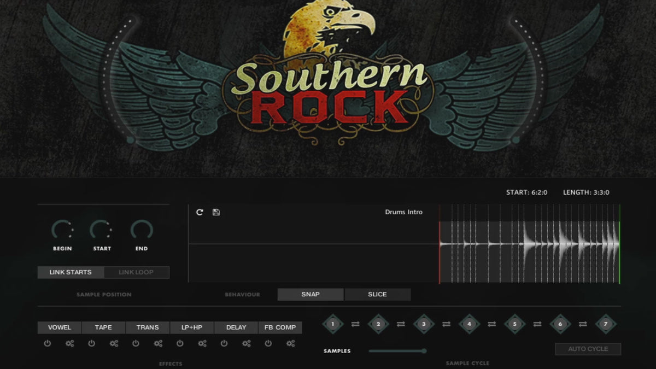This screenshot has width=656, height=369.
Task: Toggle power for the FB COMP effect
Action: pyautogui.click(x=268, y=344)
